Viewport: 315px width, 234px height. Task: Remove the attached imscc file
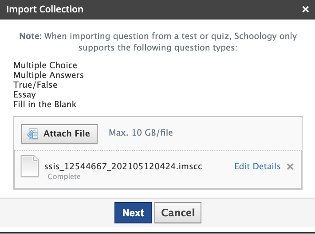tap(290, 167)
